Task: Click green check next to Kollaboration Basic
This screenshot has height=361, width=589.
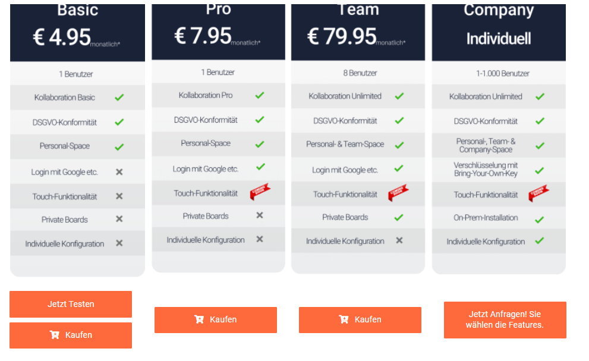Action: coord(119,97)
